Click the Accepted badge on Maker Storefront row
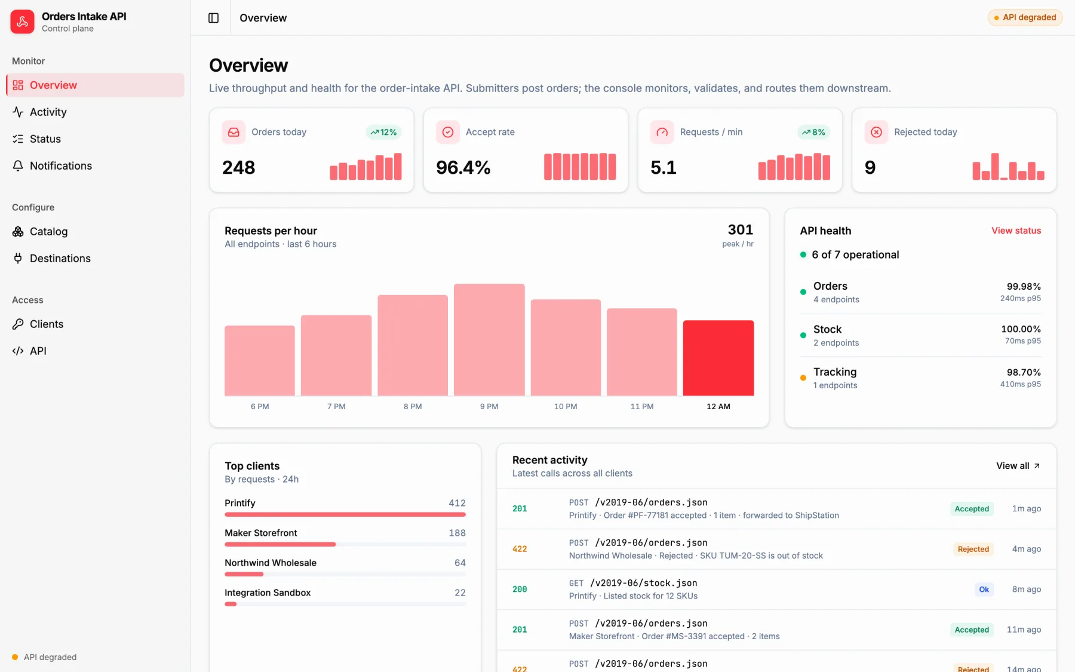 (x=972, y=630)
